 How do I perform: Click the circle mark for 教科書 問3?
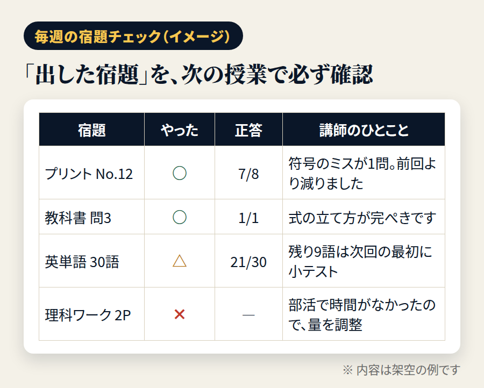[x=179, y=217]
